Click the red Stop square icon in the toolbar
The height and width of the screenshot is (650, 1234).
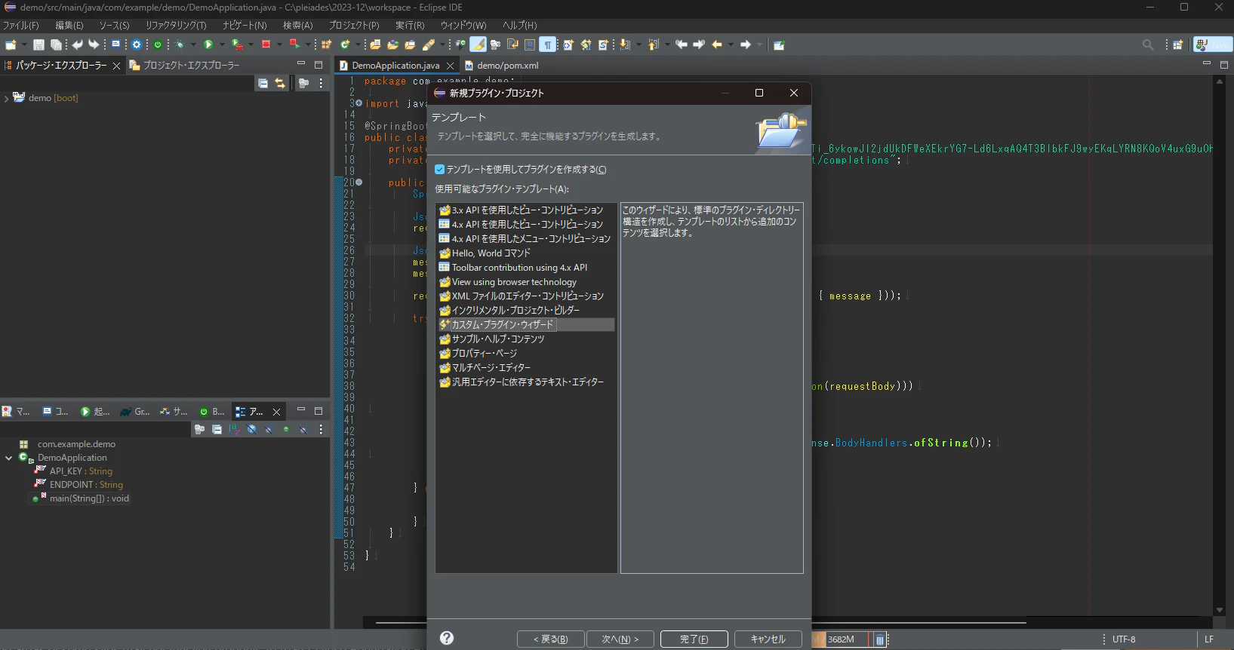coord(266,45)
